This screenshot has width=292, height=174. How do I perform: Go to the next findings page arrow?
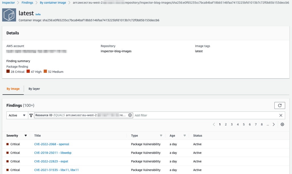273,124
